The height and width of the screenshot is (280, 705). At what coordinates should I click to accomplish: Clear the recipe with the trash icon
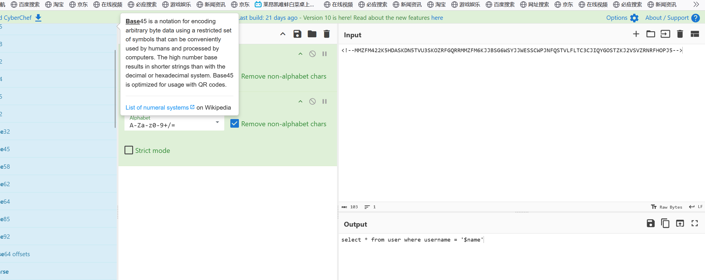tap(326, 34)
